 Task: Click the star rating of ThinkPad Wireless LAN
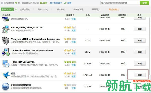70,51
